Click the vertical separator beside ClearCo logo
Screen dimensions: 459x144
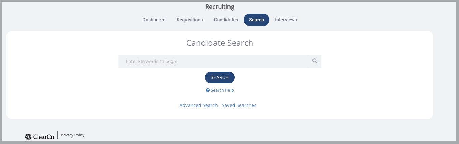tap(57, 136)
